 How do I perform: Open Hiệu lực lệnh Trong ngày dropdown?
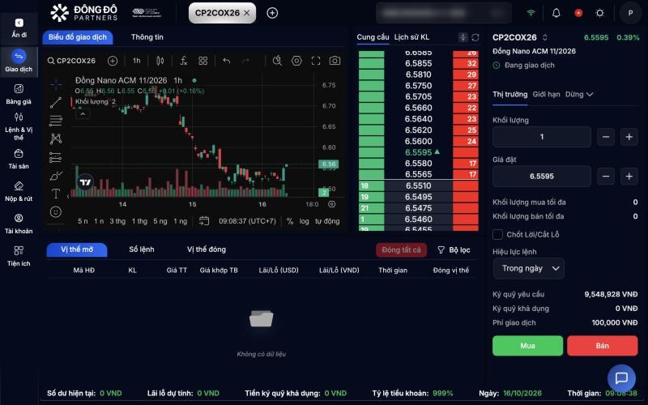(529, 269)
